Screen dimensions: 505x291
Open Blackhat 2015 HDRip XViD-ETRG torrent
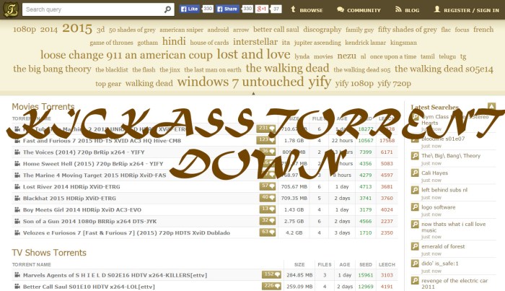[69, 198]
